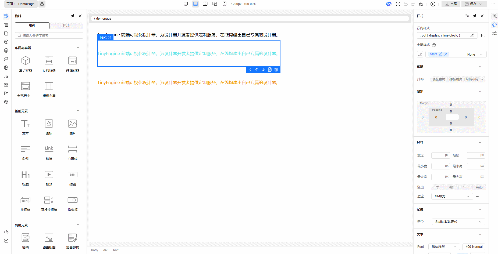
Task: Open the advanced sliders tab on right edge
Action: (495, 33)
